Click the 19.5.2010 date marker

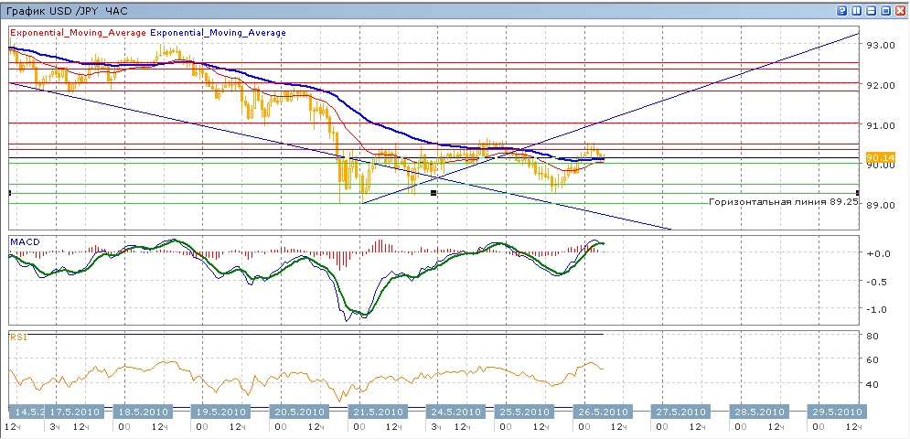[x=219, y=411]
